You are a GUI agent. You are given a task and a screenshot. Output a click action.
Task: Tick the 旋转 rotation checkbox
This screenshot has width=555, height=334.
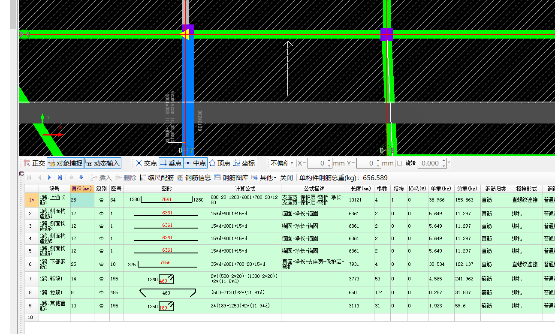point(399,163)
